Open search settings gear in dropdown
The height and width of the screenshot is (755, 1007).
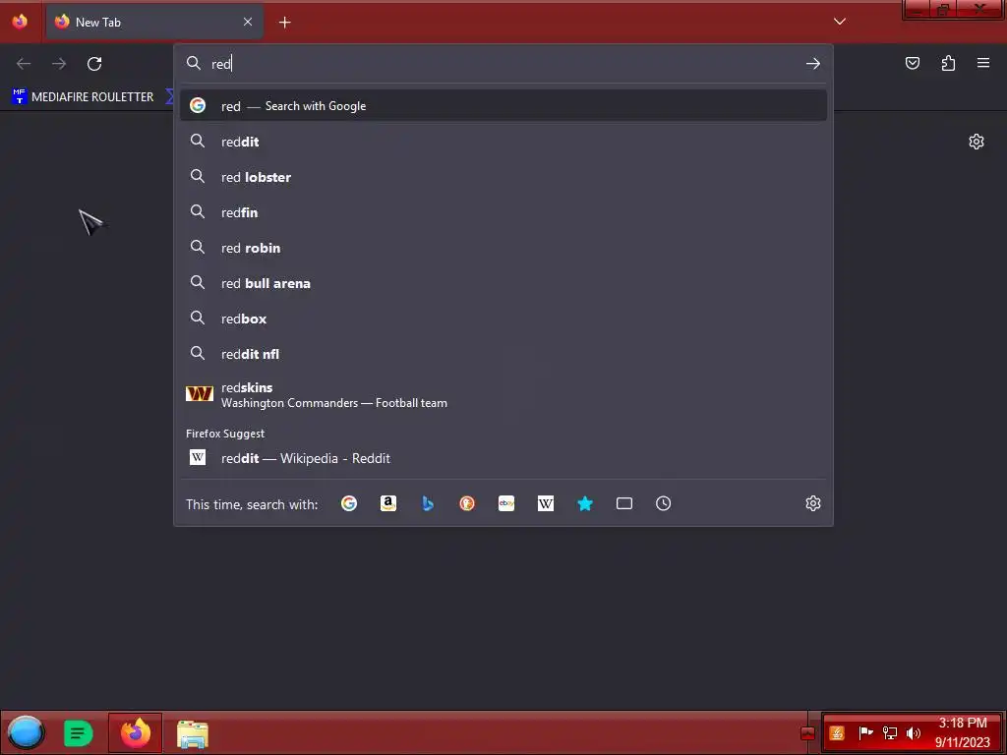(x=813, y=503)
